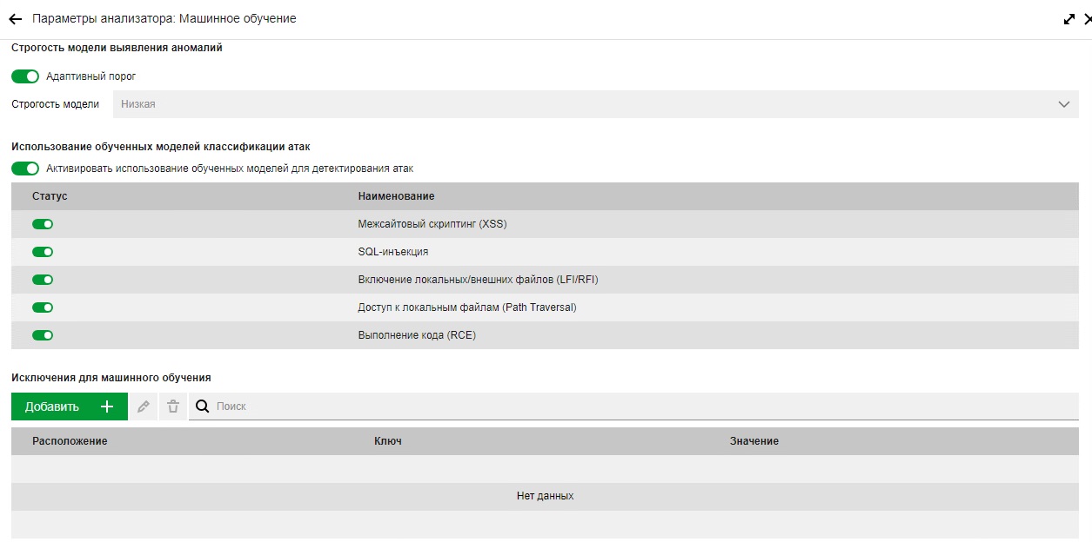The width and height of the screenshot is (1092, 542).
Task: Click the Значение column header
Action: 754,441
